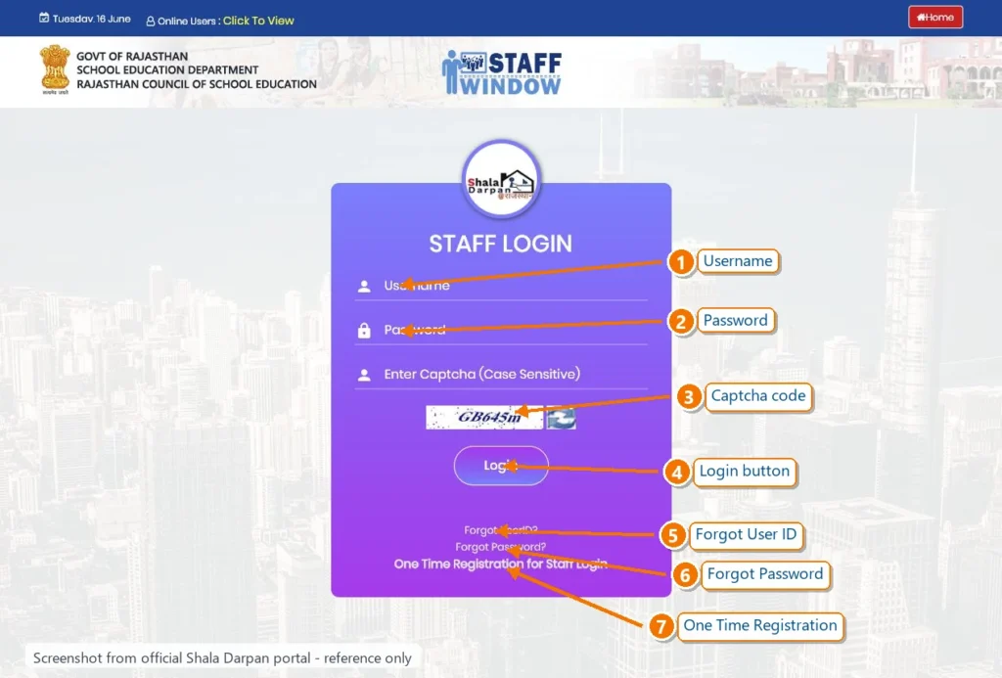
Task: Click the person icon beside Enter Captcha
Action: pyautogui.click(x=364, y=375)
